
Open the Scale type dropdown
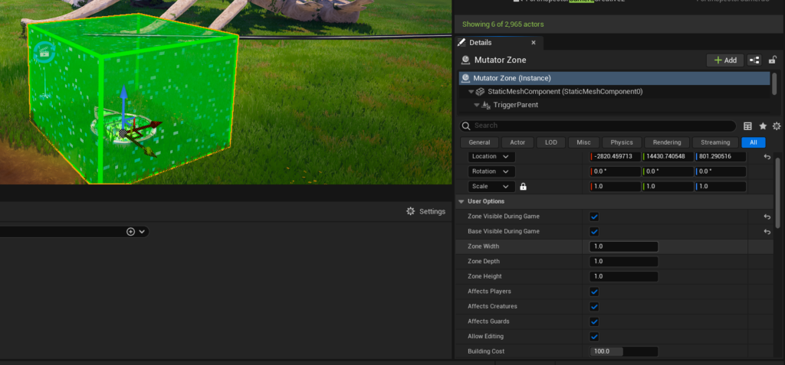[x=491, y=187]
